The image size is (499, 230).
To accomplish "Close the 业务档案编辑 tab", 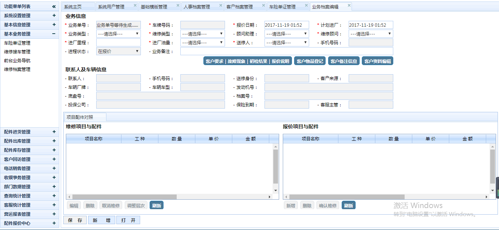I will tap(349, 5).
